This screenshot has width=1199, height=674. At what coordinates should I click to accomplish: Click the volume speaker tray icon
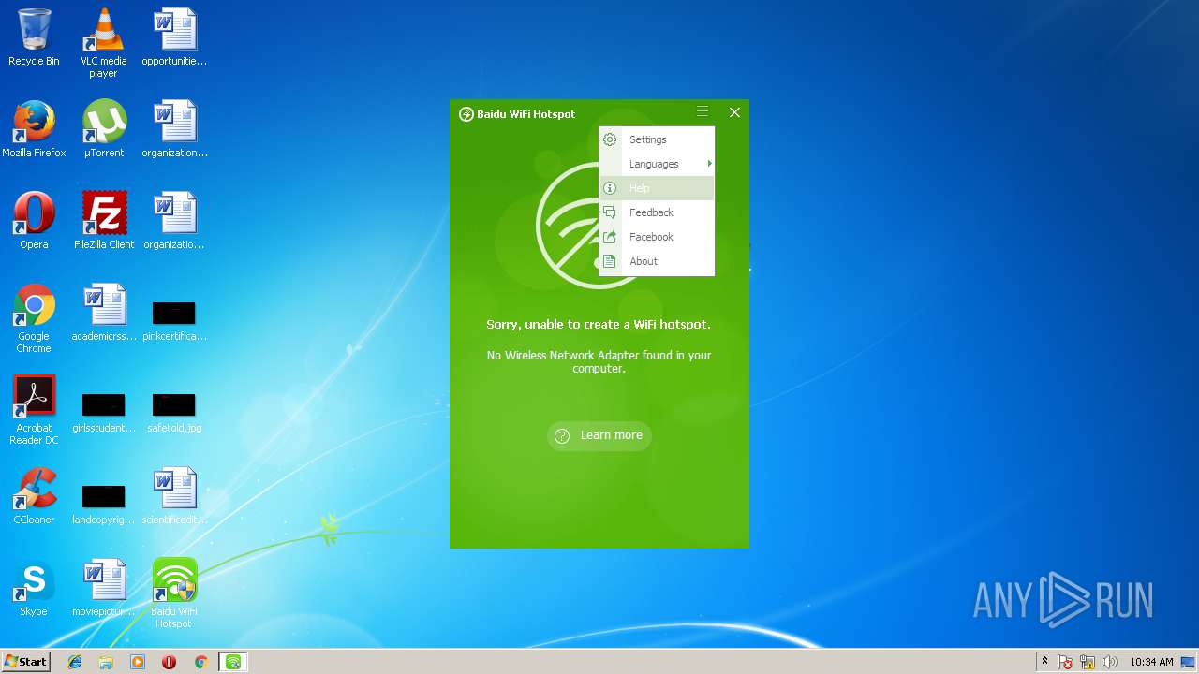(x=1110, y=662)
